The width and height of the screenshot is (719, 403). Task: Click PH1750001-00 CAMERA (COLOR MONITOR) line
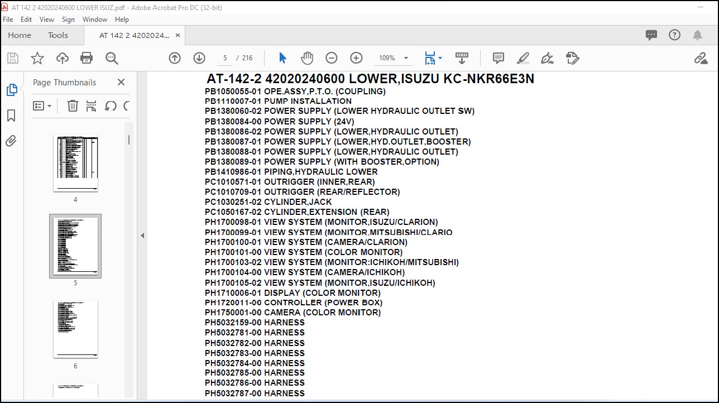[293, 313]
